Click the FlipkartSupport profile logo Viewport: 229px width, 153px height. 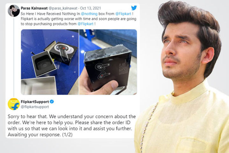tap(14, 104)
